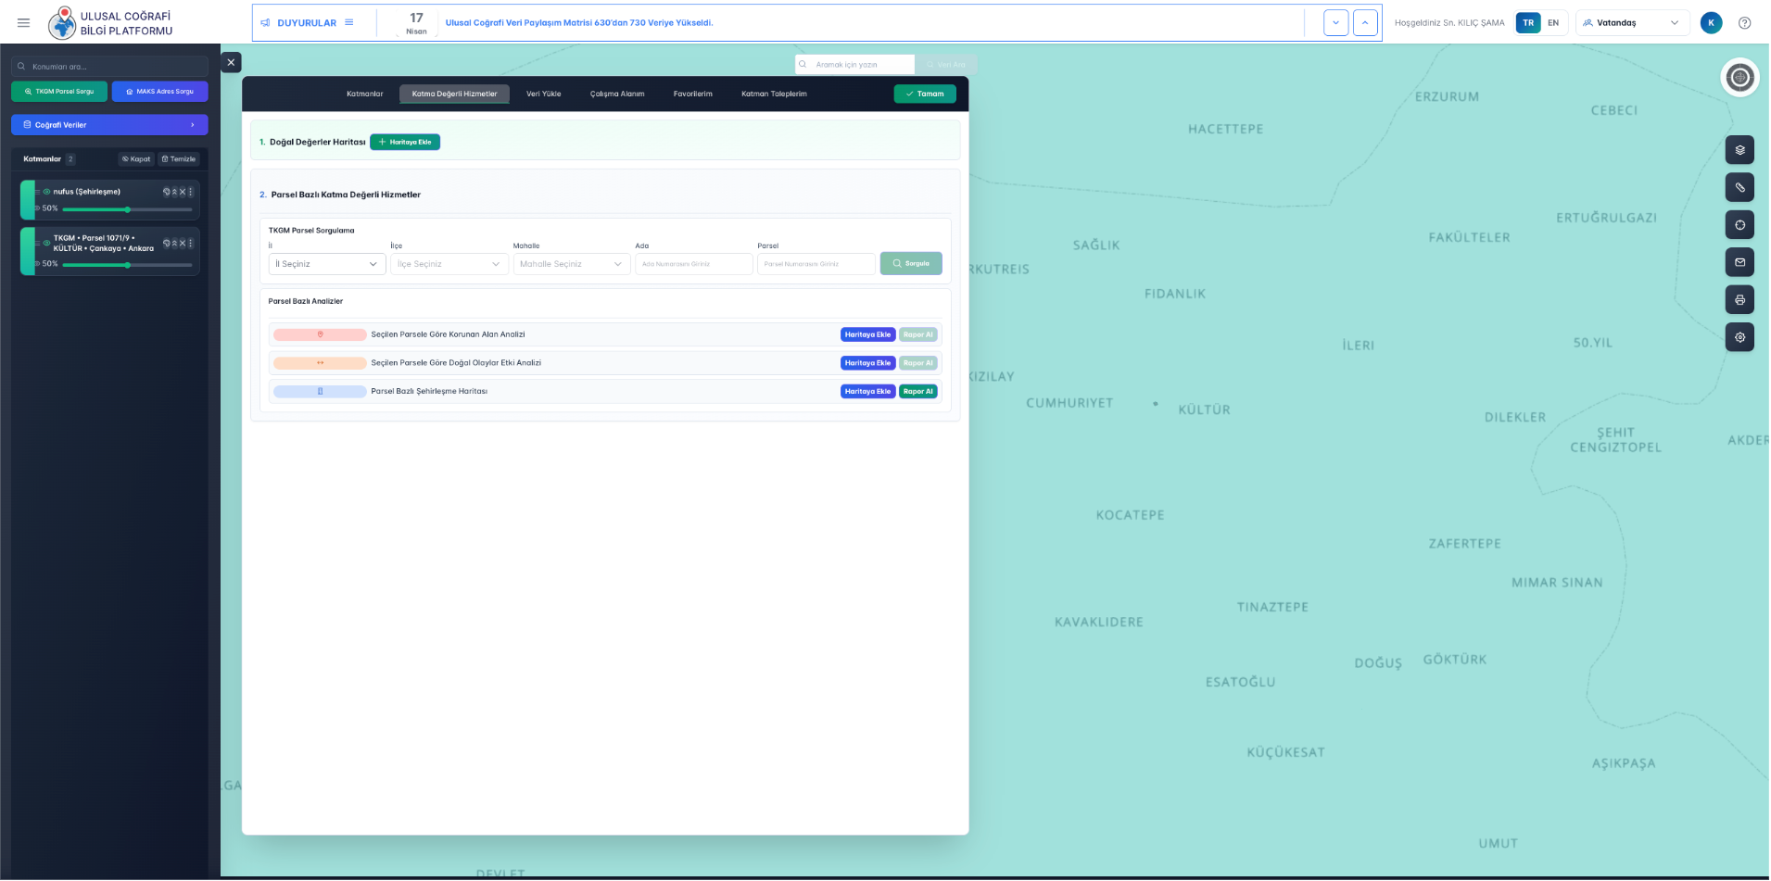Click Rapor Al for Parsel Bazlı Şehirleşme

[918, 392]
